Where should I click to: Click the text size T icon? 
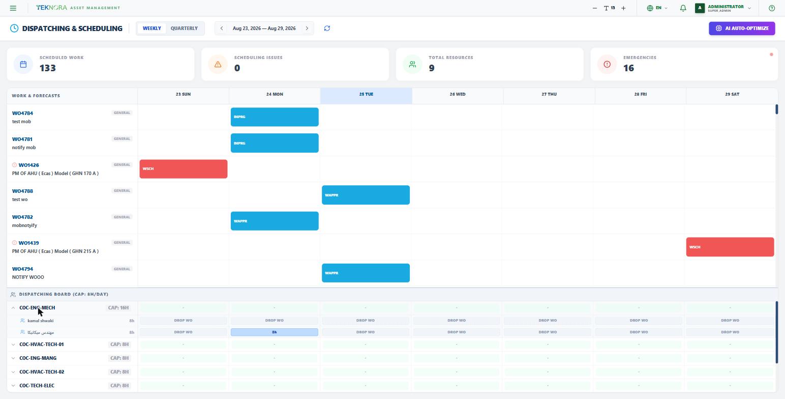point(607,8)
